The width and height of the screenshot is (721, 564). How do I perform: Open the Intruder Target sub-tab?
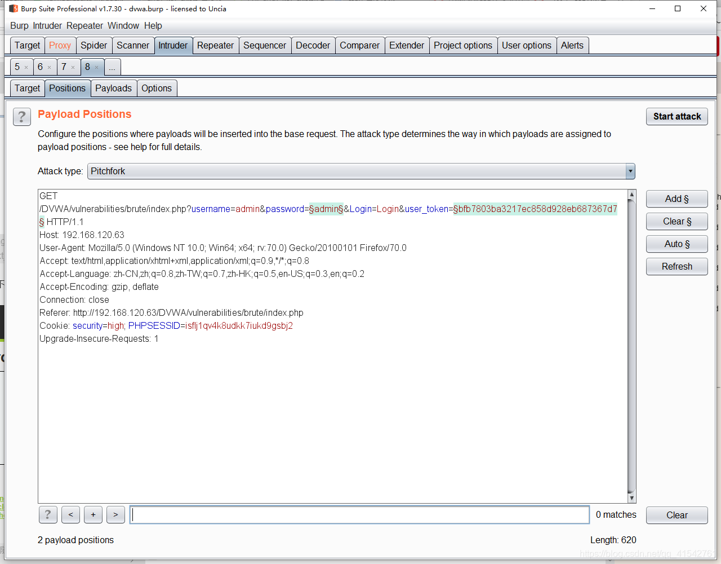tap(27, 88)
